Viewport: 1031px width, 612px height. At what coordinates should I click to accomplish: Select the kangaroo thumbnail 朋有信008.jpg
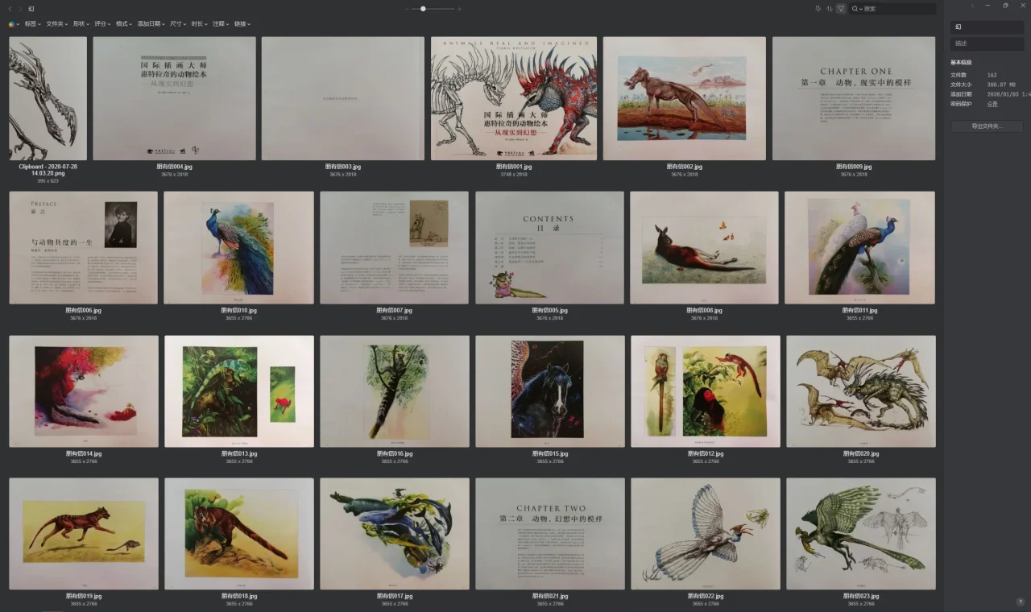point(704,247)
